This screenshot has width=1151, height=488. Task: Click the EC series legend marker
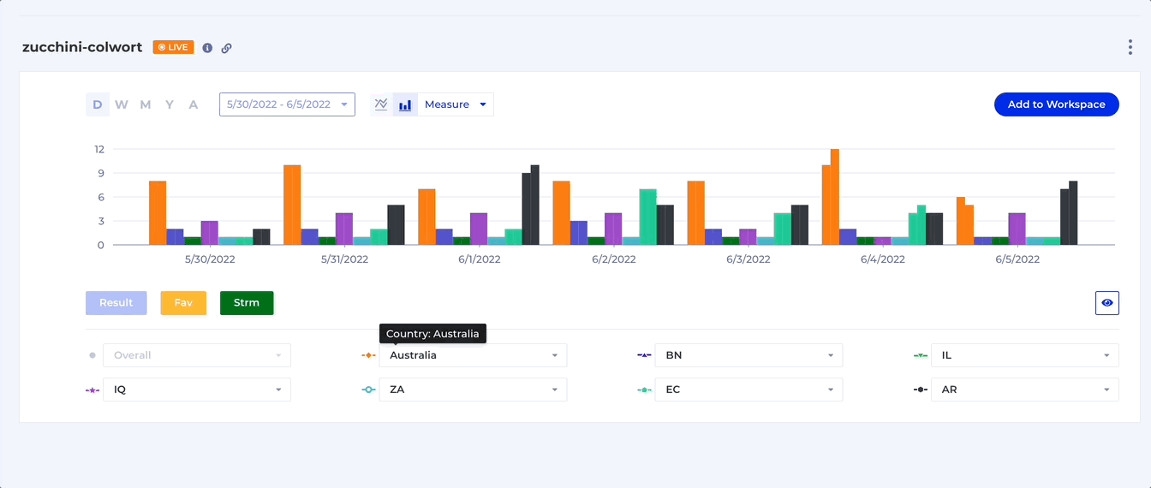pos(645,390)
